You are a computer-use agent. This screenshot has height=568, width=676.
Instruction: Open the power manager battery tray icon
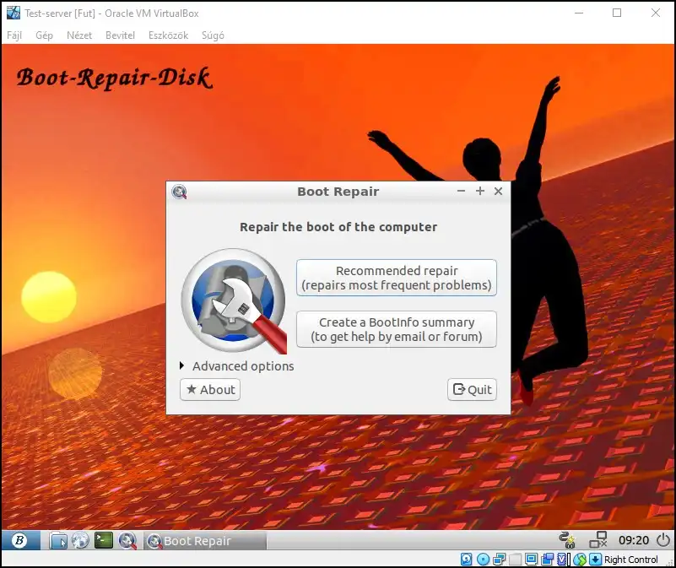tap(567, 540)
